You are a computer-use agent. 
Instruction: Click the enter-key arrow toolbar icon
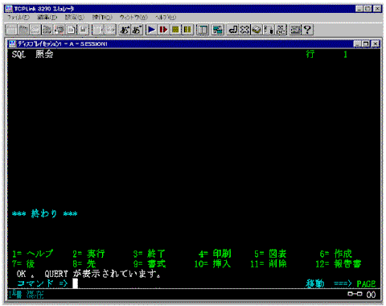tap(232, 30)
